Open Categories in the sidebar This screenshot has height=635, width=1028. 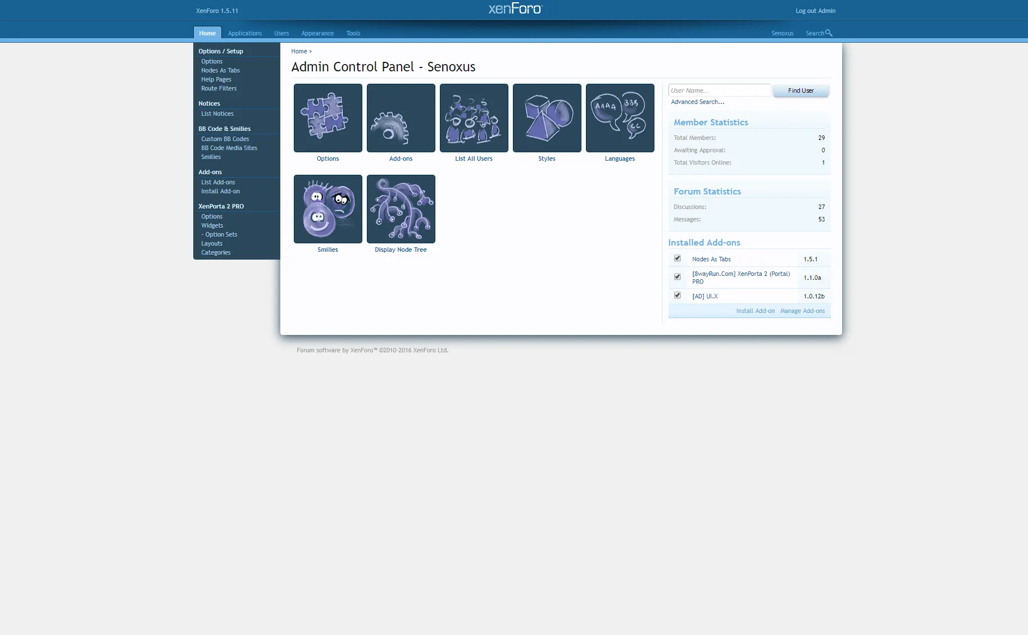coord(216,253)
